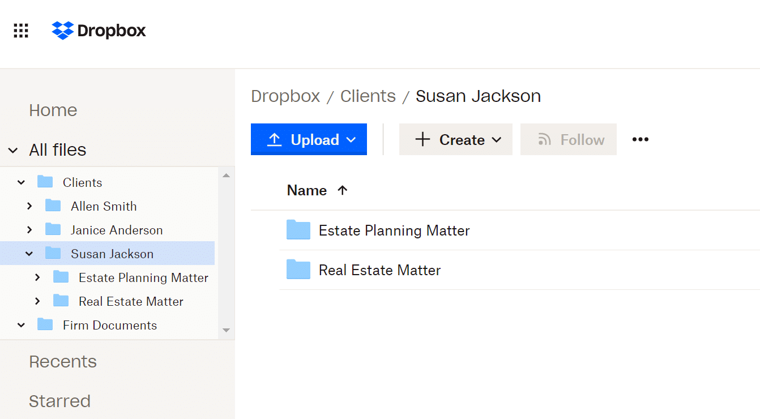
Task: Collapse the Firm Documents folder chevron
Action: point(22,325)
